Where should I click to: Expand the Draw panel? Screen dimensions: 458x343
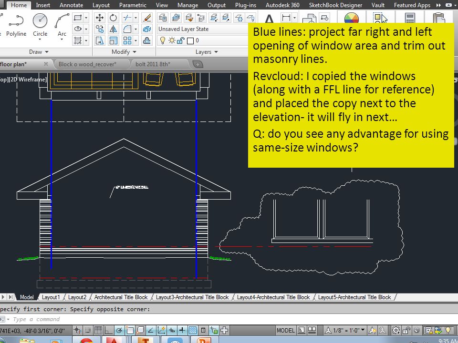[39, 52]
